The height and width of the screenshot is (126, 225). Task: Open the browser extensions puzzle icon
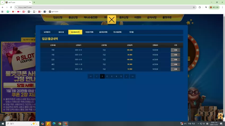pos(200,7)
